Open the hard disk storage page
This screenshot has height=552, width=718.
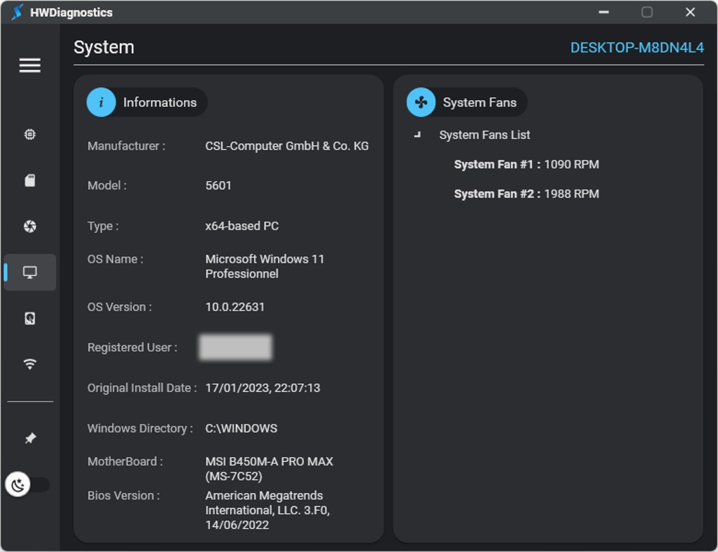coord(29,318)
